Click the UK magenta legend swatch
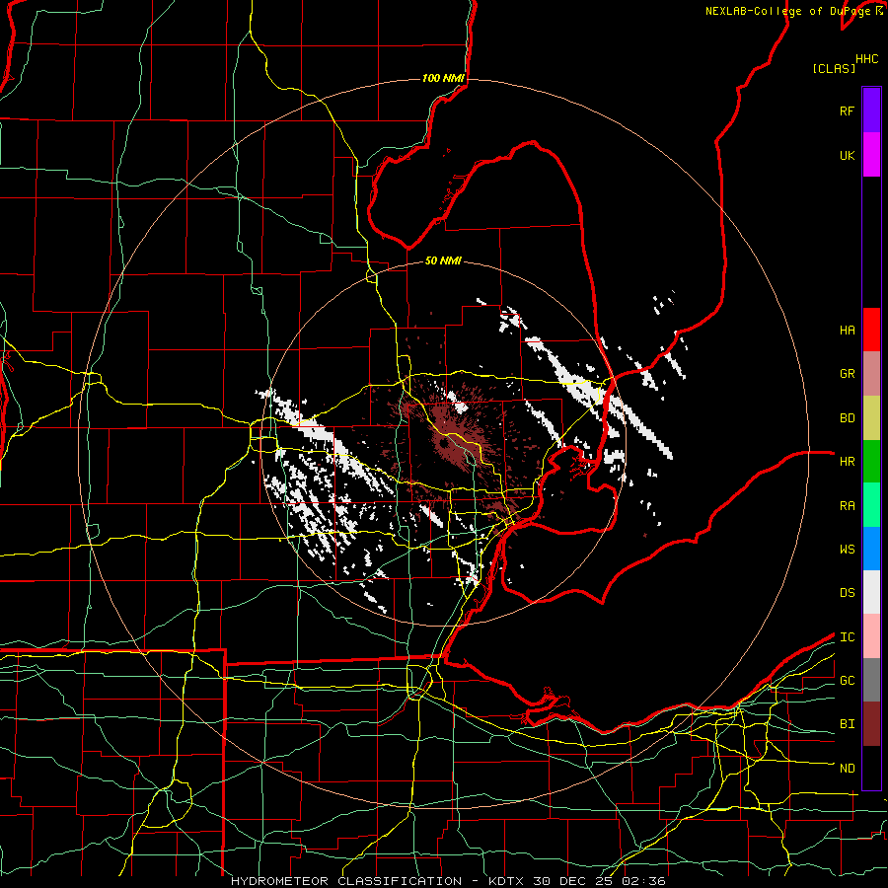 [871, 155]
